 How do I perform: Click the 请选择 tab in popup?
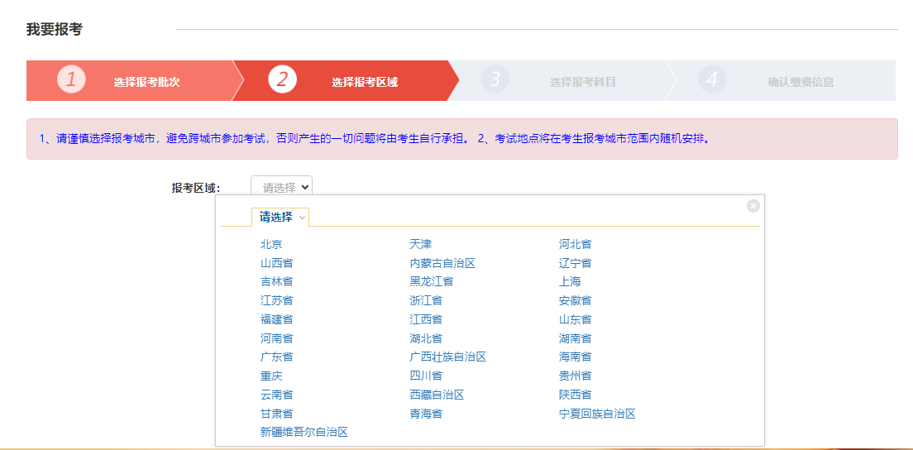[280, 217]
